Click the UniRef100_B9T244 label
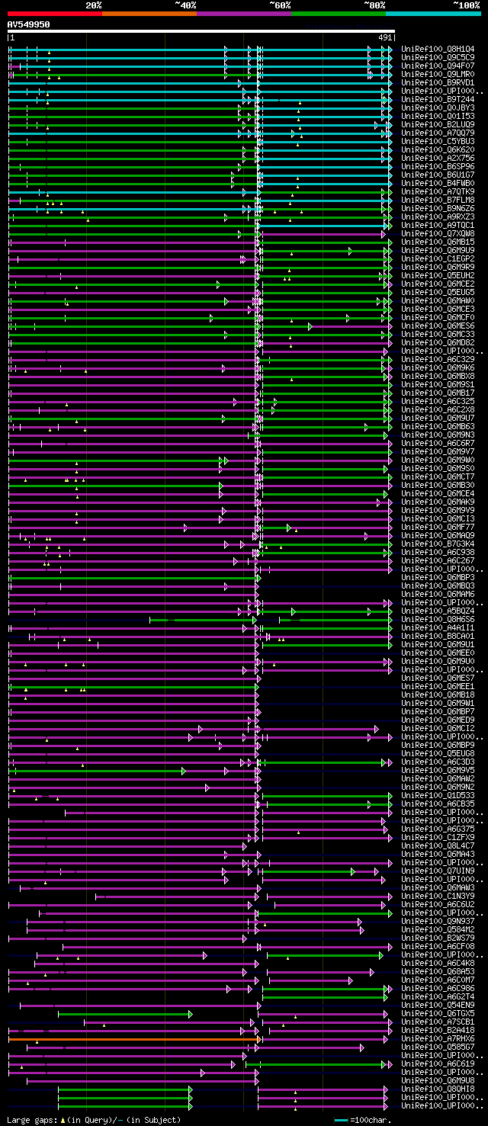Image resolution: width=488 pixels, height=1126 pixels. [x=438, y=99]
